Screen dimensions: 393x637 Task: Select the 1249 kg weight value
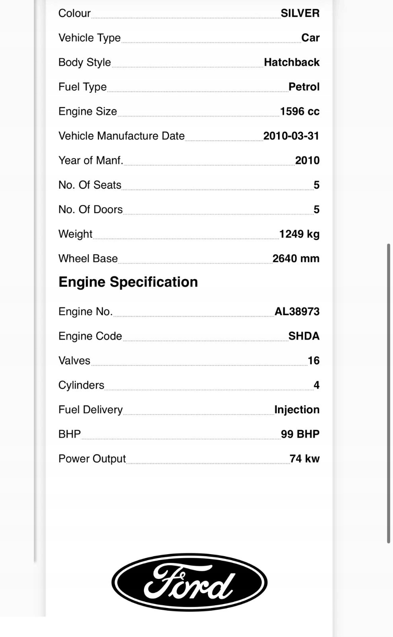[299, 234]
